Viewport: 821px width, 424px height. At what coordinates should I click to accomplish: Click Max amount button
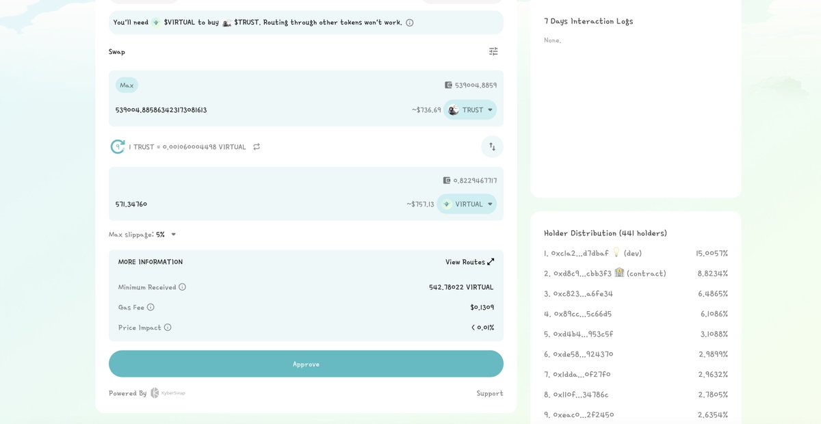127,85
